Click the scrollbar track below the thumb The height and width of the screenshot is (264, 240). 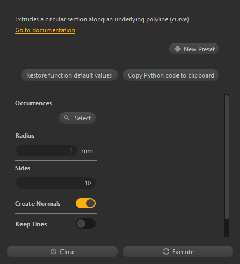coord(227,228)
